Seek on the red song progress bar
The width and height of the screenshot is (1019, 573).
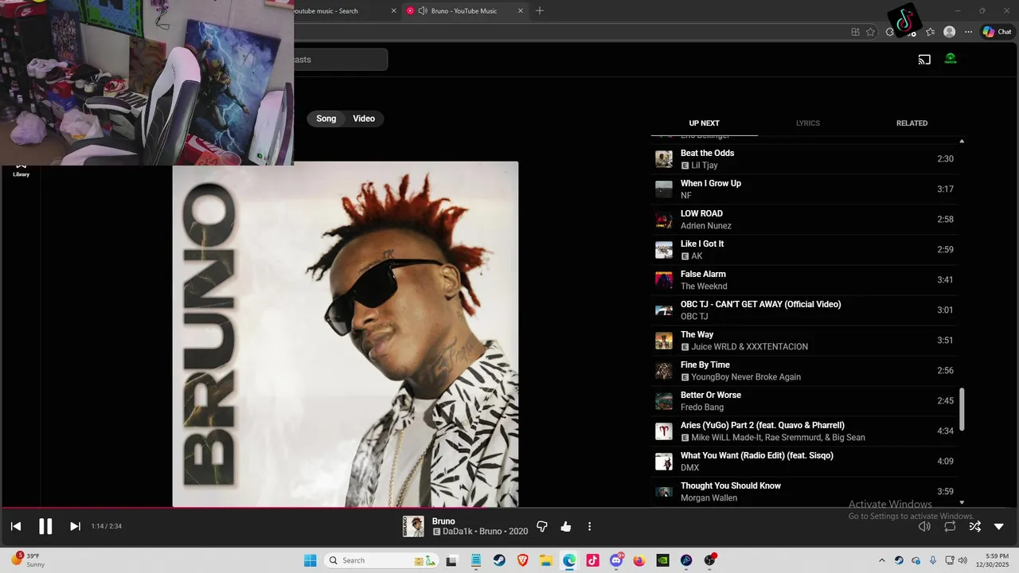click(x=509, y=508)
